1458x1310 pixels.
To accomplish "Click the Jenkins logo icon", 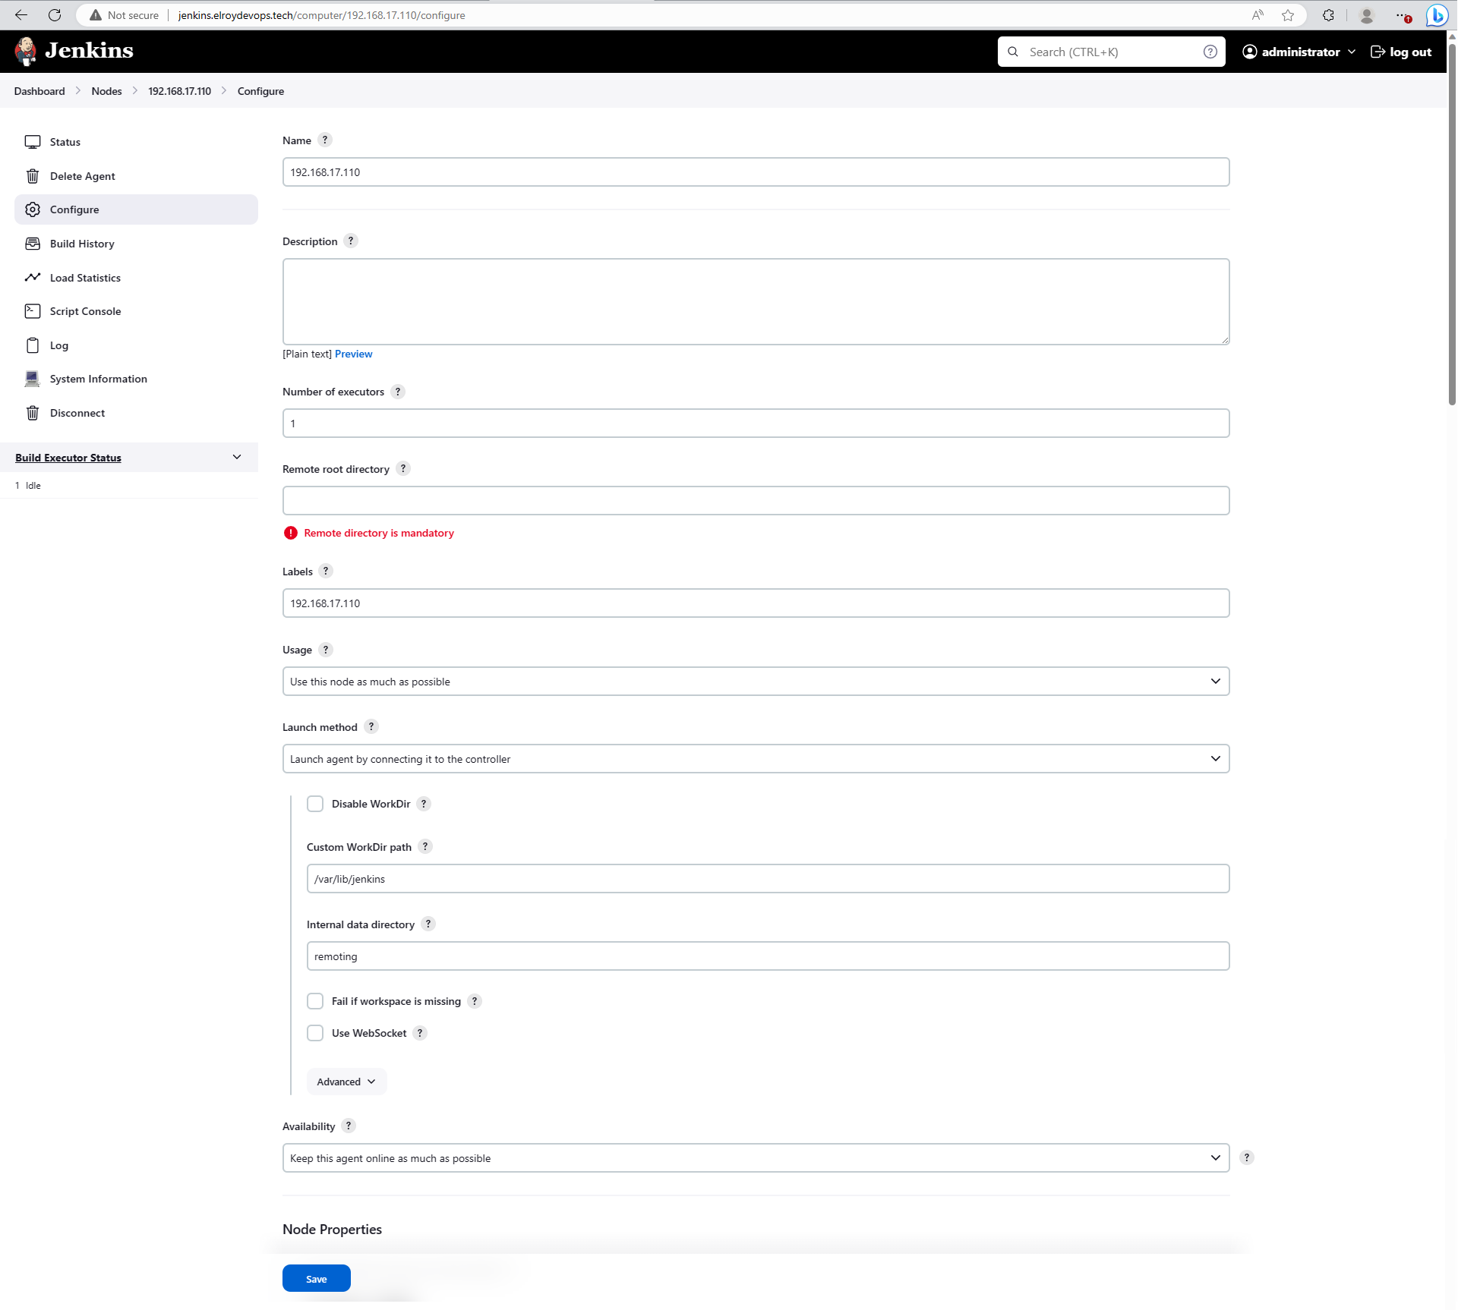I will pyautogui.click(x=26, y=51).
